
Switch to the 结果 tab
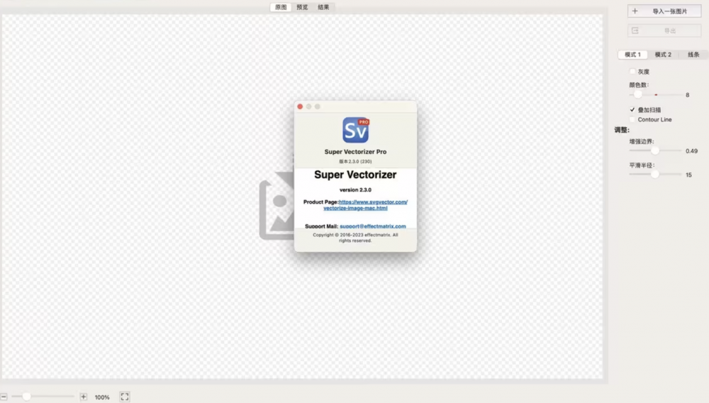click(323, 7)
